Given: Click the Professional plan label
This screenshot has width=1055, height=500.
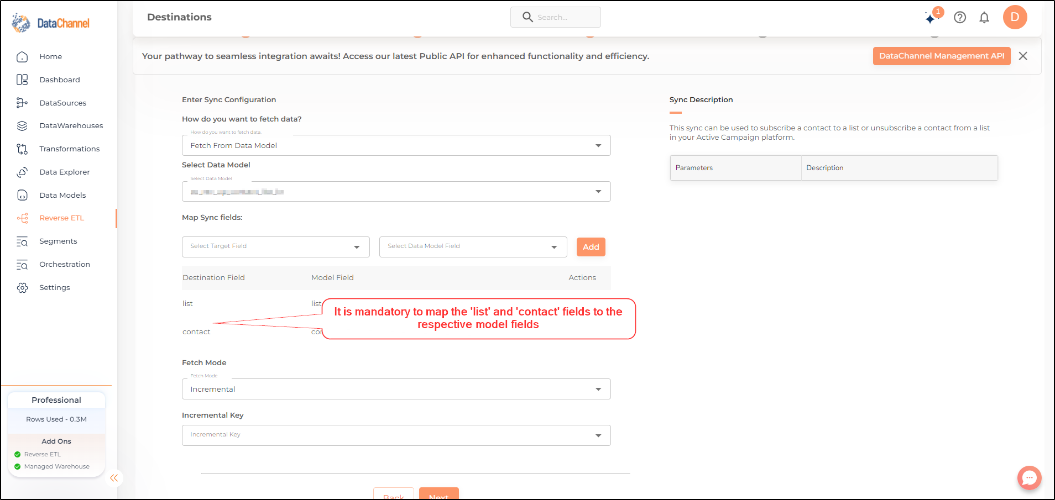Looking at the screenshot, I should click(x=56, y=400).
